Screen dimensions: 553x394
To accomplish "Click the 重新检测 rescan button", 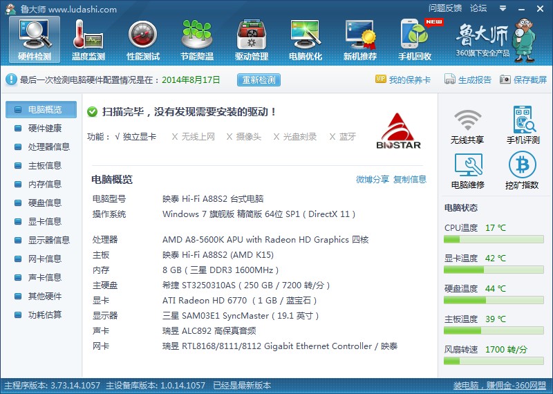I will pyautogui.click(x=259, y=79).
